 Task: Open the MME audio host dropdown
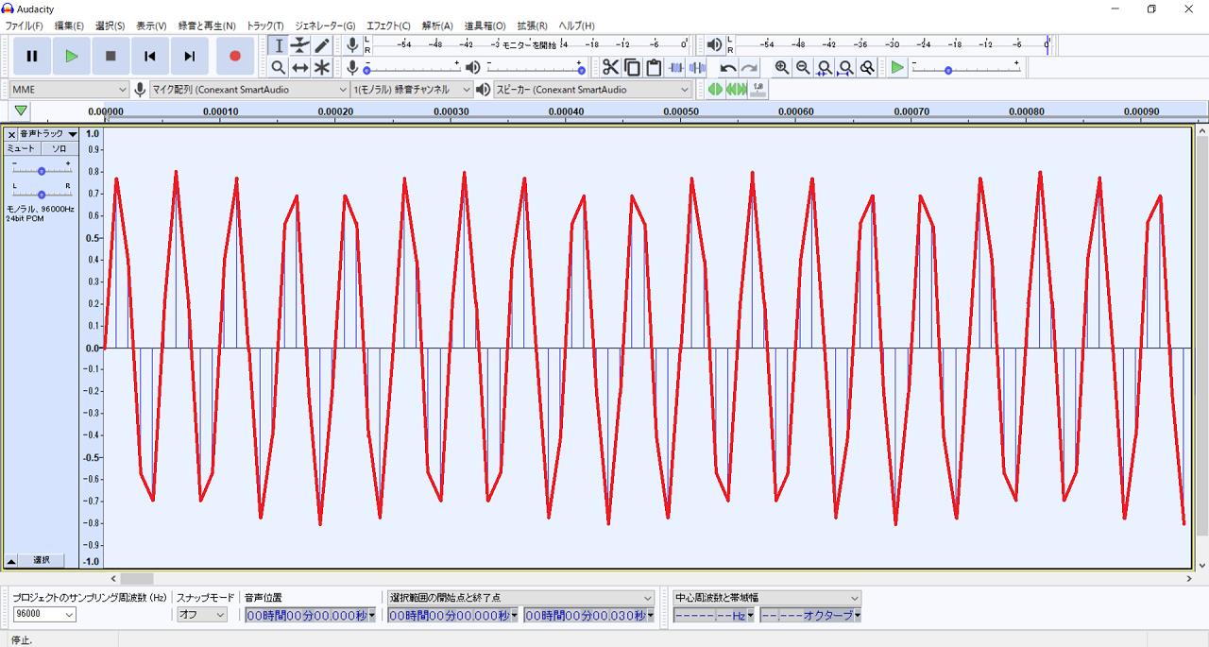coord(69,89)
